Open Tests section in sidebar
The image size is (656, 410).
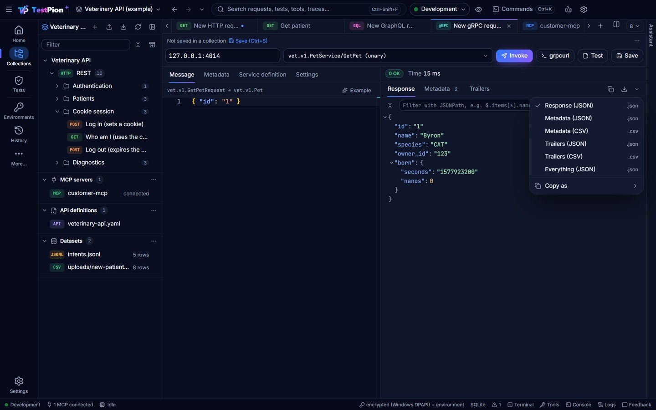click(x=19, y=84)
